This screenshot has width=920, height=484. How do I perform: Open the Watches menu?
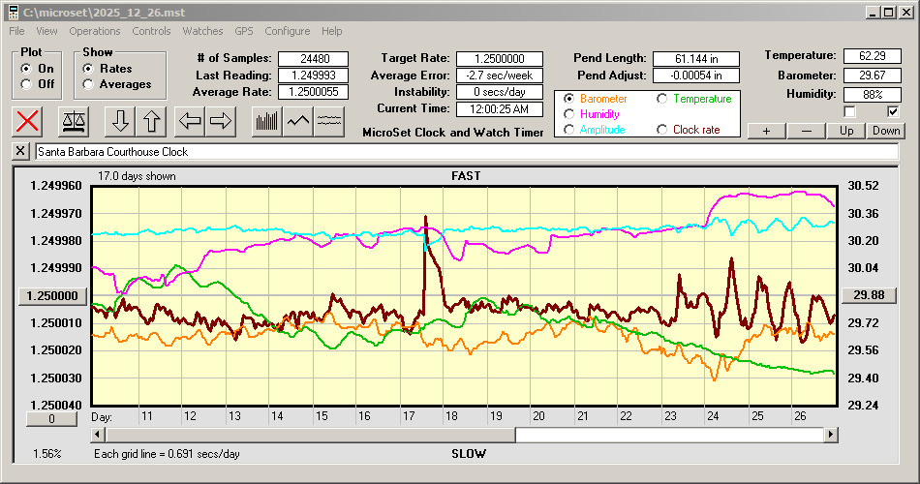pos(202,31)
